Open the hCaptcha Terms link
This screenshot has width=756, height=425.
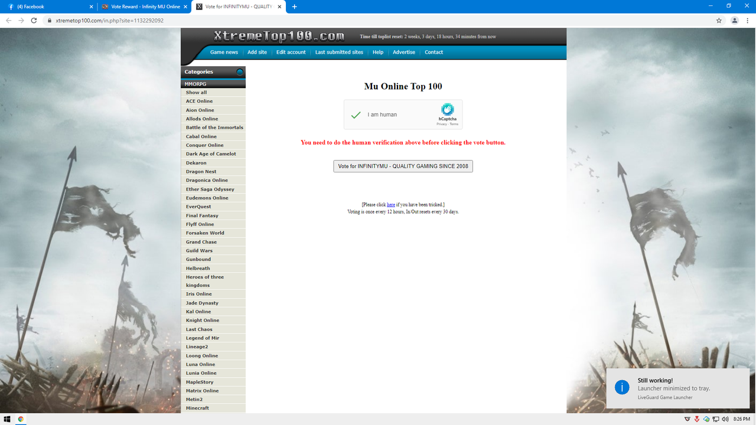pyautogui.click(x=454, y=124)
